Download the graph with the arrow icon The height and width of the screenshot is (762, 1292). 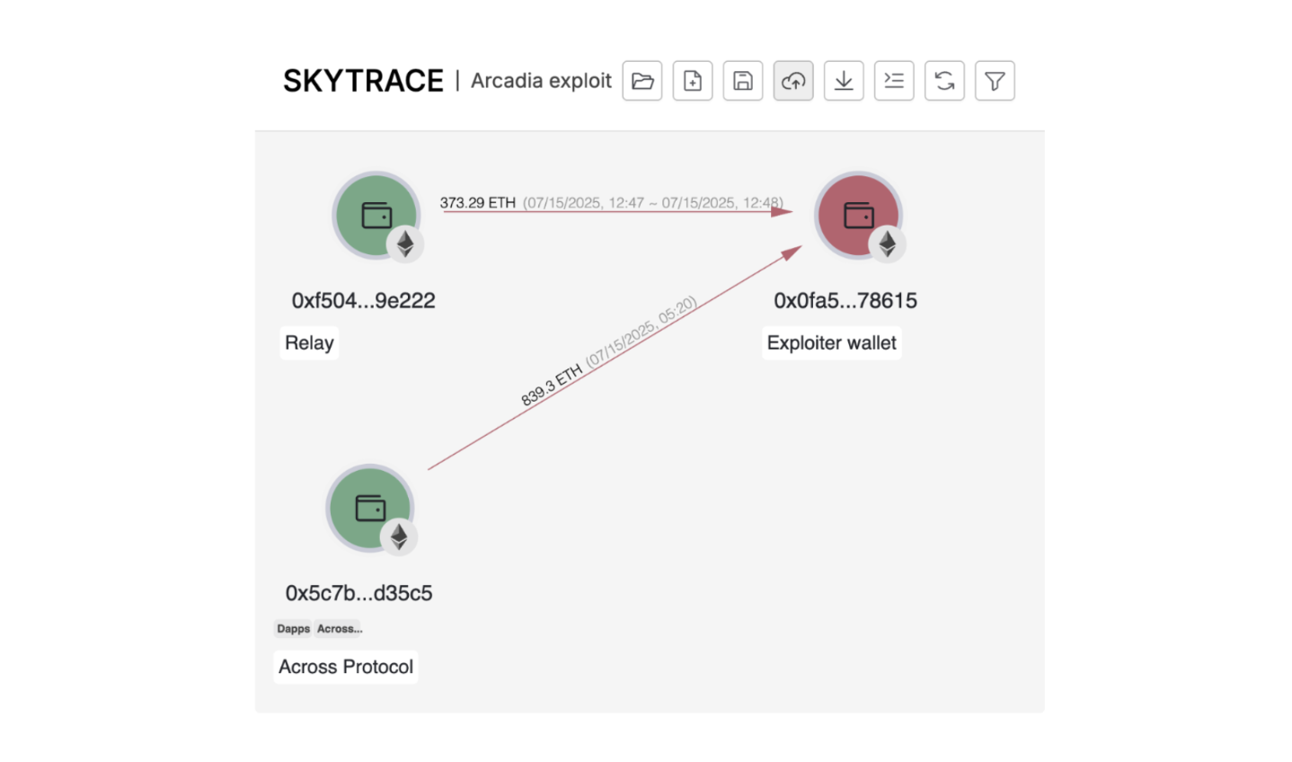click(x=843, y=81)
